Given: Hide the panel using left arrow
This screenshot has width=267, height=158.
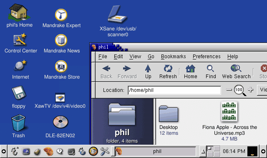Looking at the screenshot, I should pos(4,151).
